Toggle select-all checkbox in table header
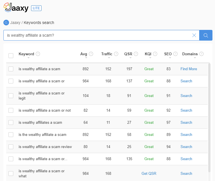The width and height of the screenshot is (215, 181). pyautogui.click(x=11, y=56)
